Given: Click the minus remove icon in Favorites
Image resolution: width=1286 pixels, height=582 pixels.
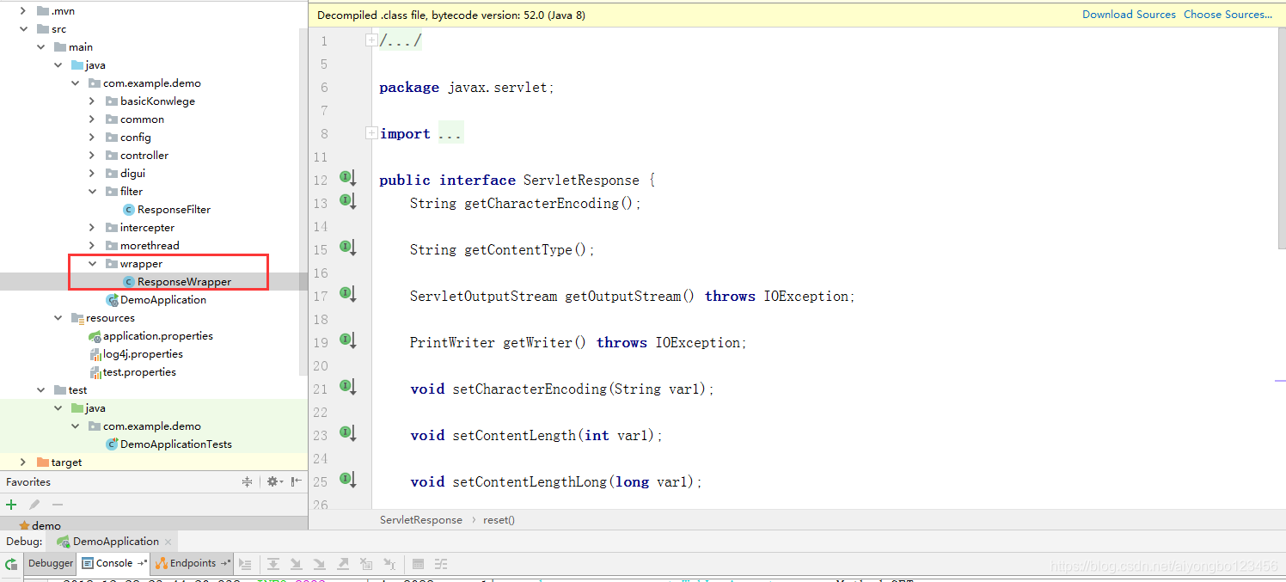Looking at the screenshot, I should click(58, 505).
